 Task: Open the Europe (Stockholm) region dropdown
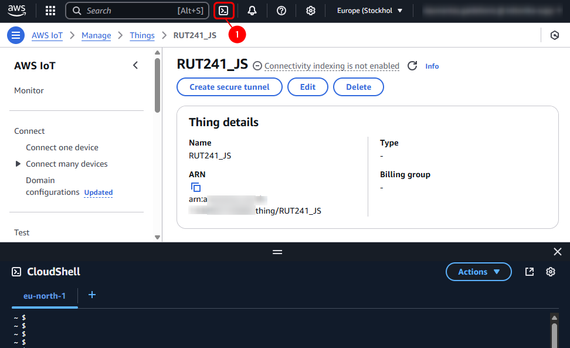(370, 11)
